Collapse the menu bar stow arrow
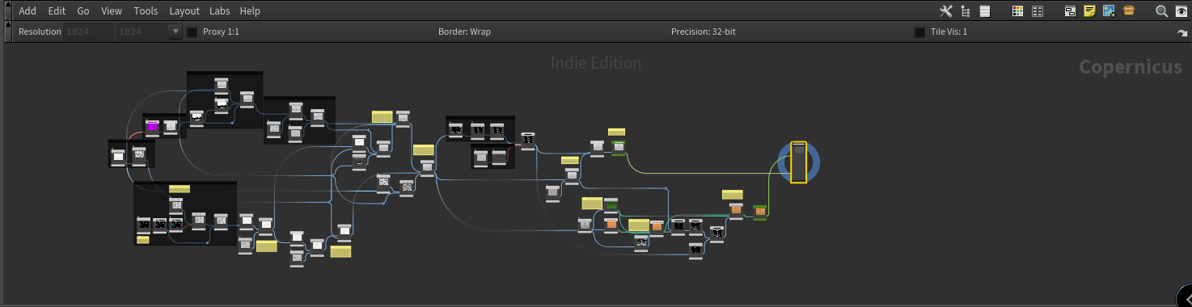1192x307 pixels. click(x=8, y=11)
